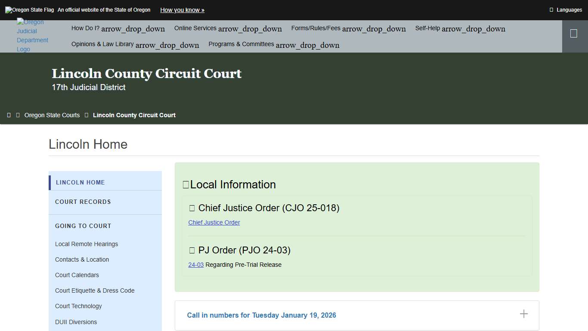Click the Local Information section icon
Image resolution: width=588 pixels, height=331 pixels.
(x=185, y=184)
